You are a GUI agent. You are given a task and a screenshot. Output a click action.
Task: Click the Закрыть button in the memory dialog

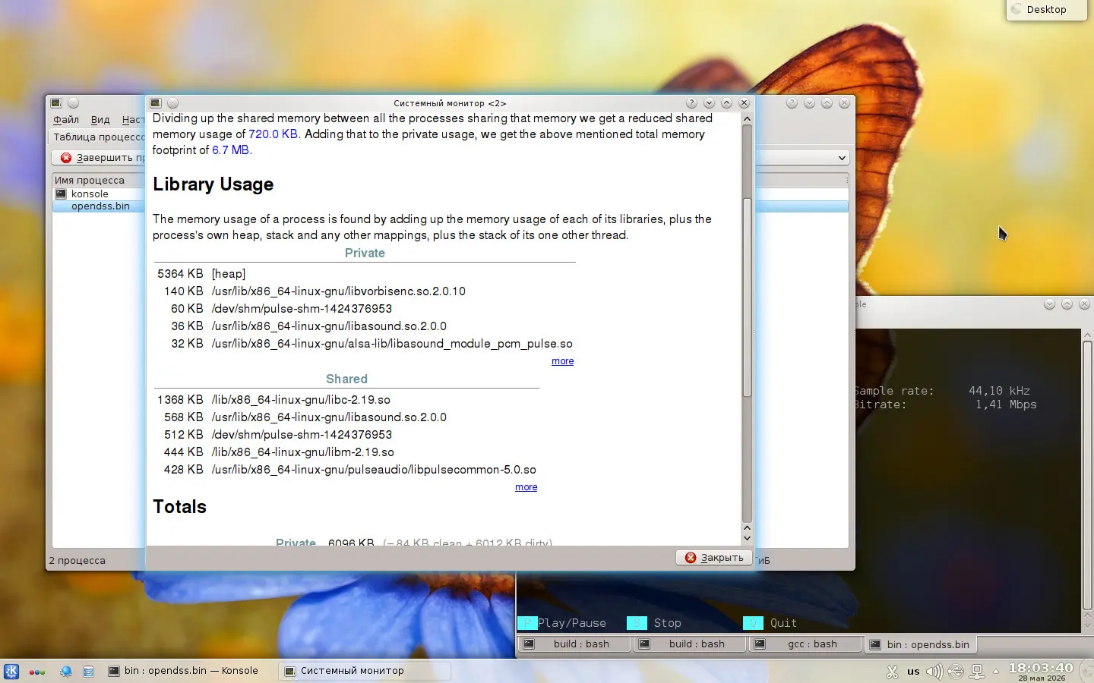[714, 557]
